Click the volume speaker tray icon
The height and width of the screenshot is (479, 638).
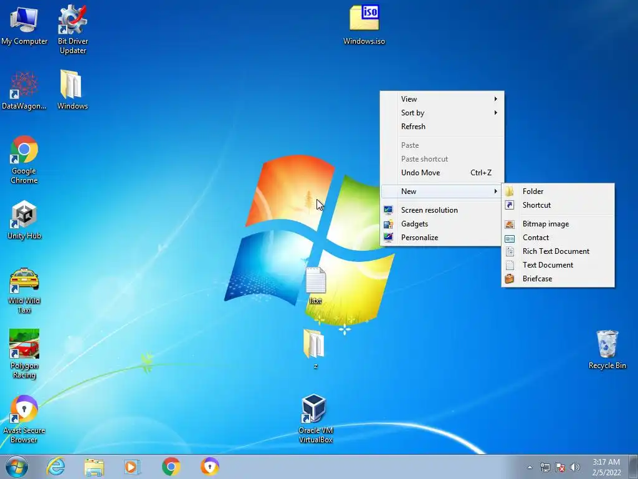[x=574, y=467]
